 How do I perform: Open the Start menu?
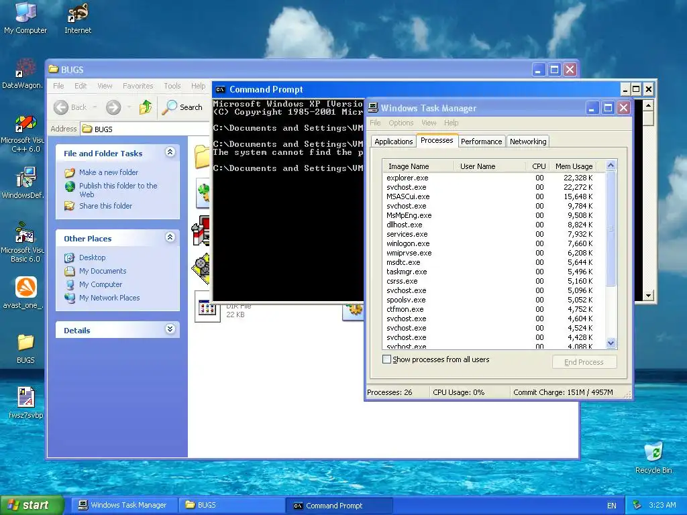click(x=32, y=505)
